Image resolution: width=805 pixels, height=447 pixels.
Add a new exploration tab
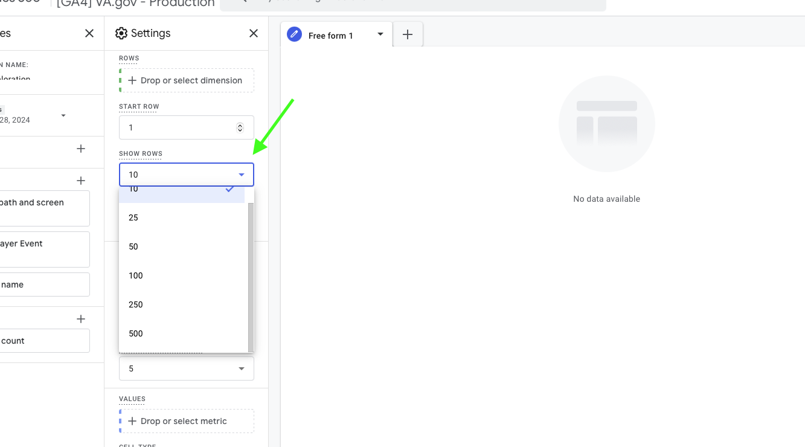point(408,35)
